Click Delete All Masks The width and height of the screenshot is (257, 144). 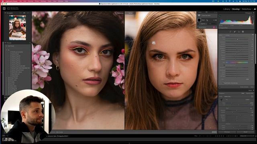pos(244,87)
